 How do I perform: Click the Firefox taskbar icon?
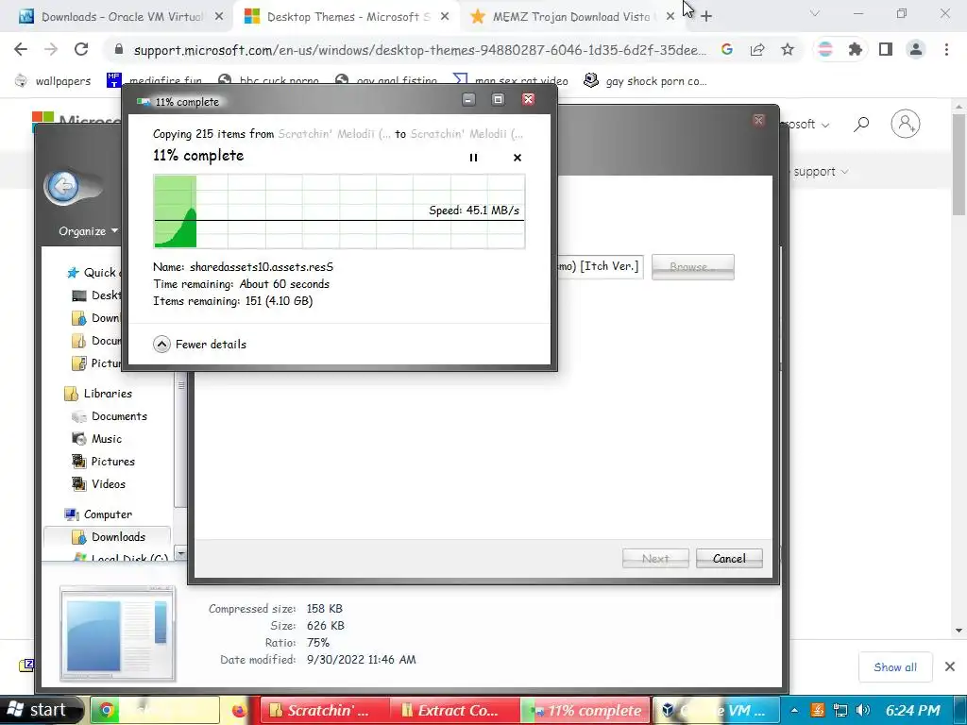pos(239,711)
